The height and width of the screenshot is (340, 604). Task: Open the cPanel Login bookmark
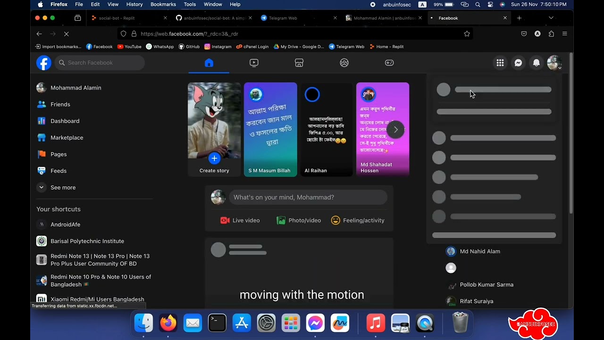[x=252, y=47]
